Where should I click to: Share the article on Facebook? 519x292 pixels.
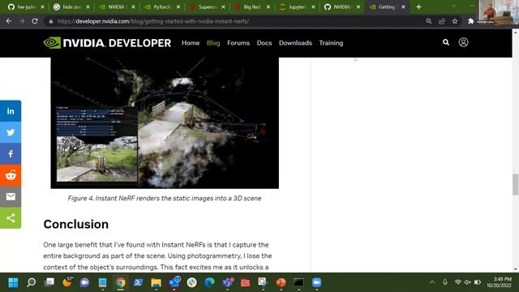[x=11, y=153]
